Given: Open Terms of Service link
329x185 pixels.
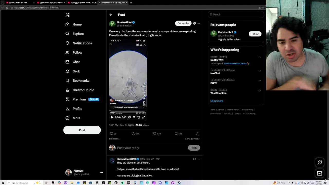Looking at the screenshot, I should 217,110.
